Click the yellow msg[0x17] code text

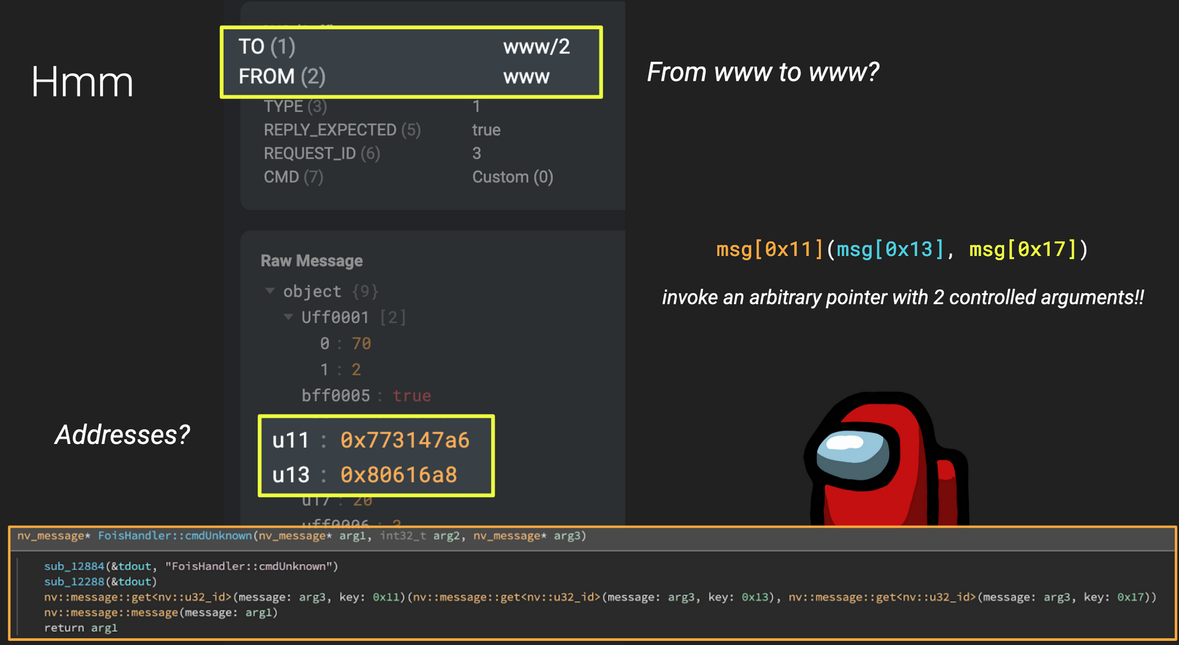(x=1023, y=249)
